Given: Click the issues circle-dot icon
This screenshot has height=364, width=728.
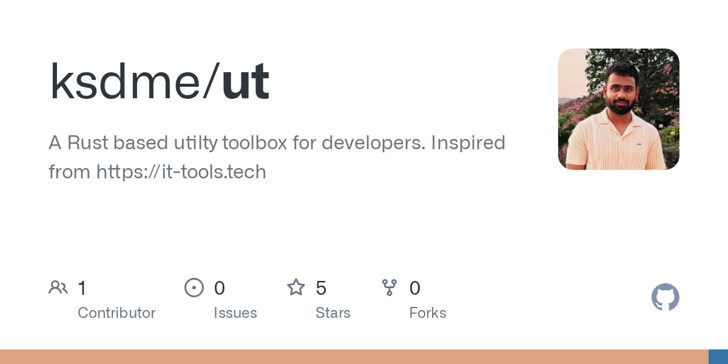Looking at the screenshot, I should click(194, 288).
